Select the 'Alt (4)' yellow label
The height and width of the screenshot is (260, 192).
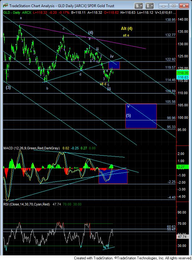(127, 28)
